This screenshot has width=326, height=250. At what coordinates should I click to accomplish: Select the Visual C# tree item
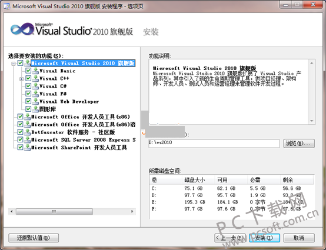click(x=53, y=86)
